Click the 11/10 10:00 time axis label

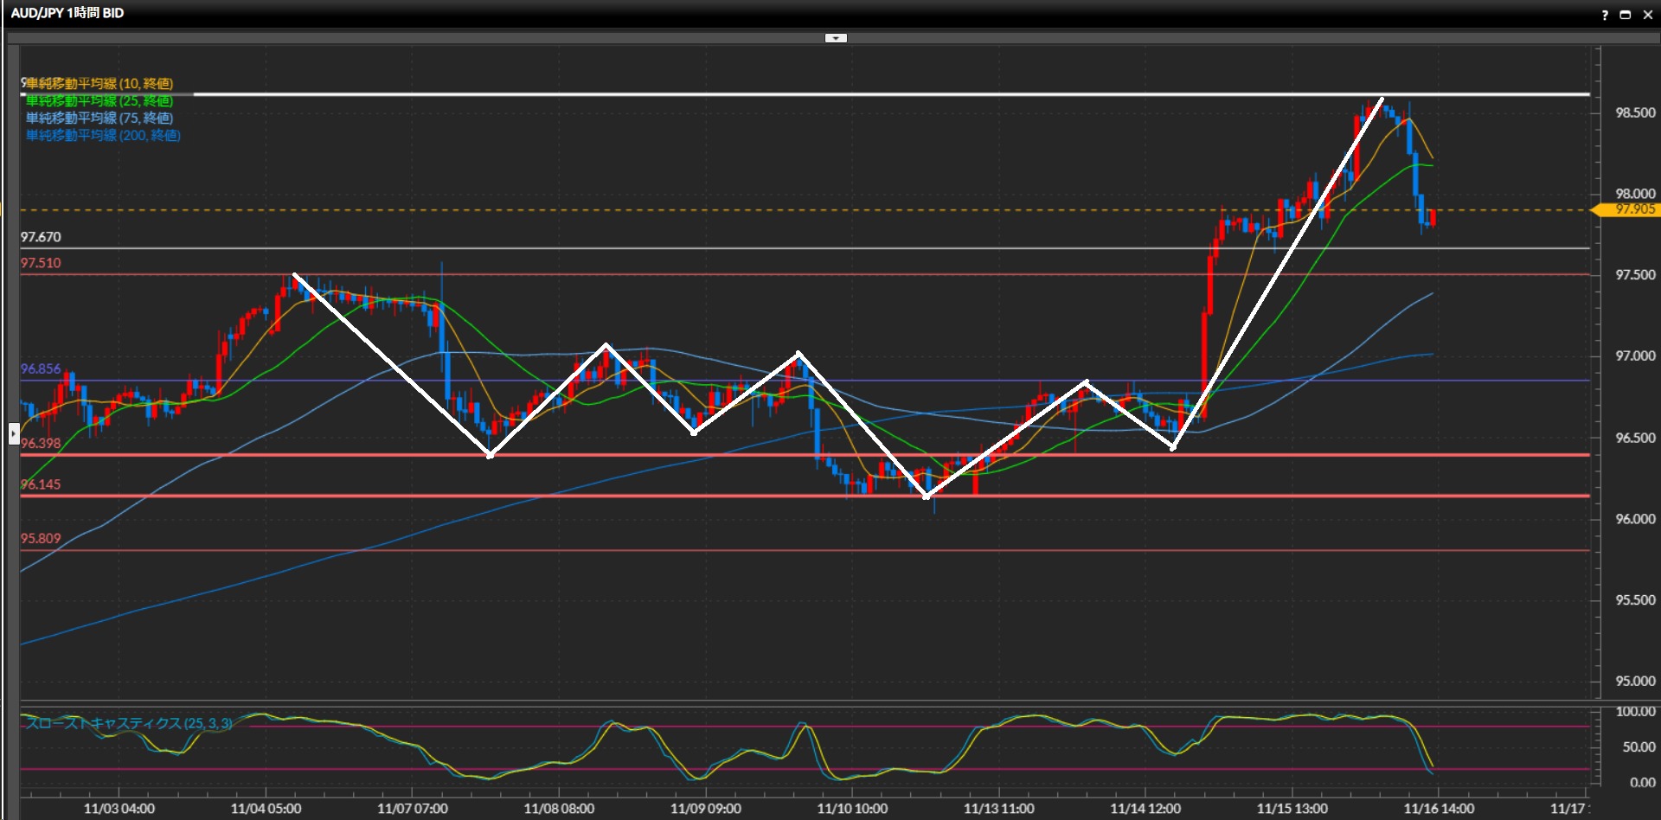click(852, 809)
